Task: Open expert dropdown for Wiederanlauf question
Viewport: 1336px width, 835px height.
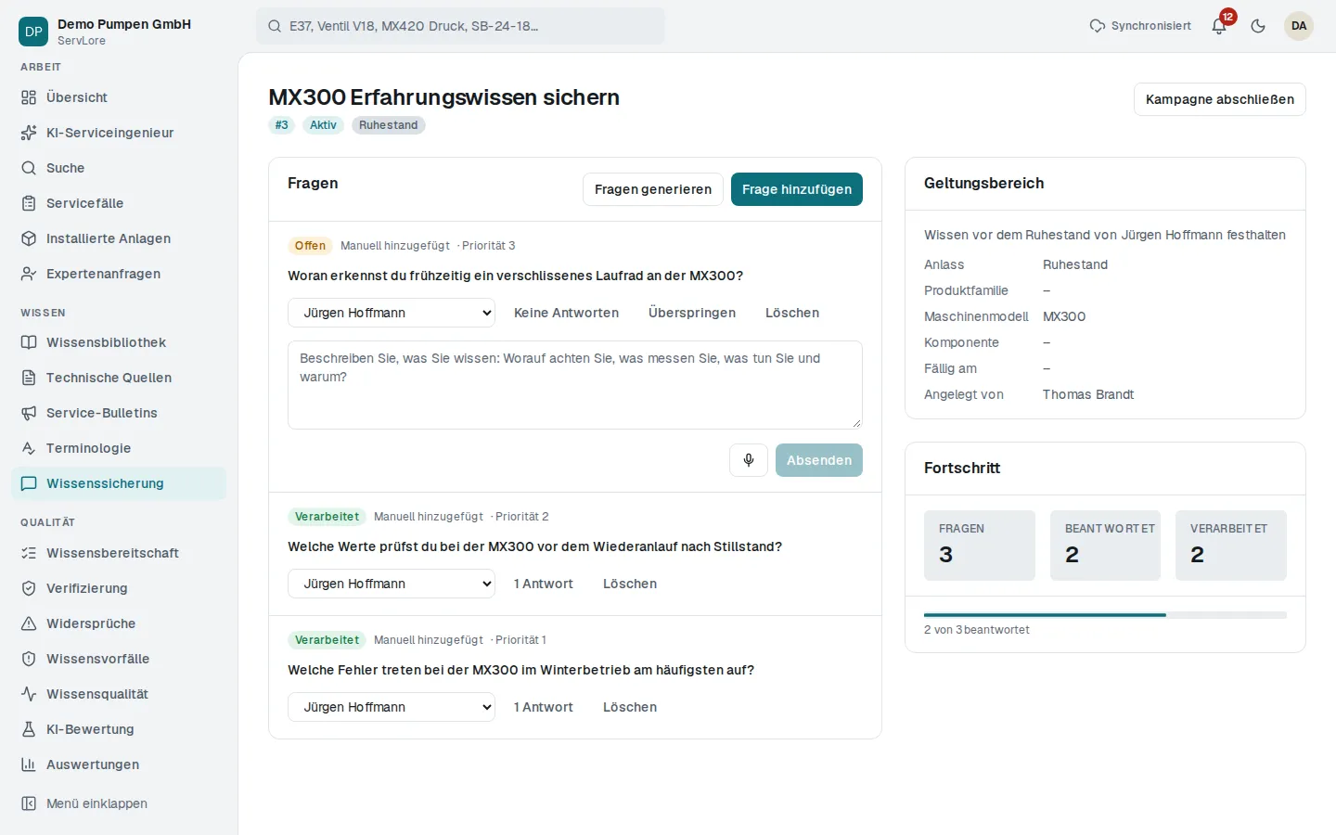Action: coord(392,584)
